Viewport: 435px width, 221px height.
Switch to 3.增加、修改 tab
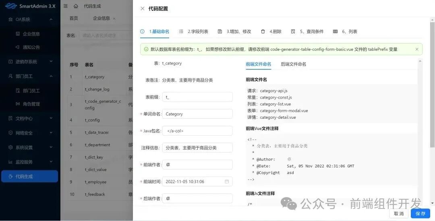(x=234, y=31)
